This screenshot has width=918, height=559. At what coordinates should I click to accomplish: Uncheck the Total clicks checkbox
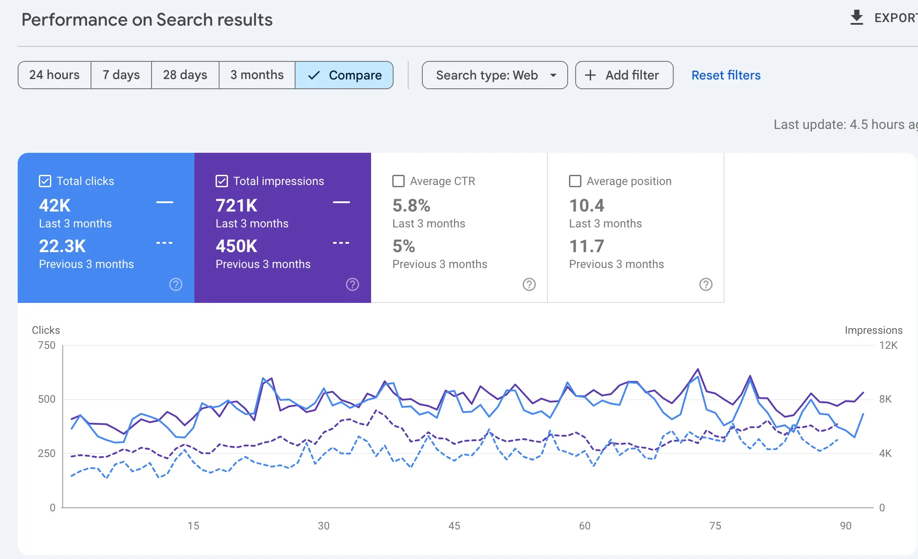click(x=45, y=181)
